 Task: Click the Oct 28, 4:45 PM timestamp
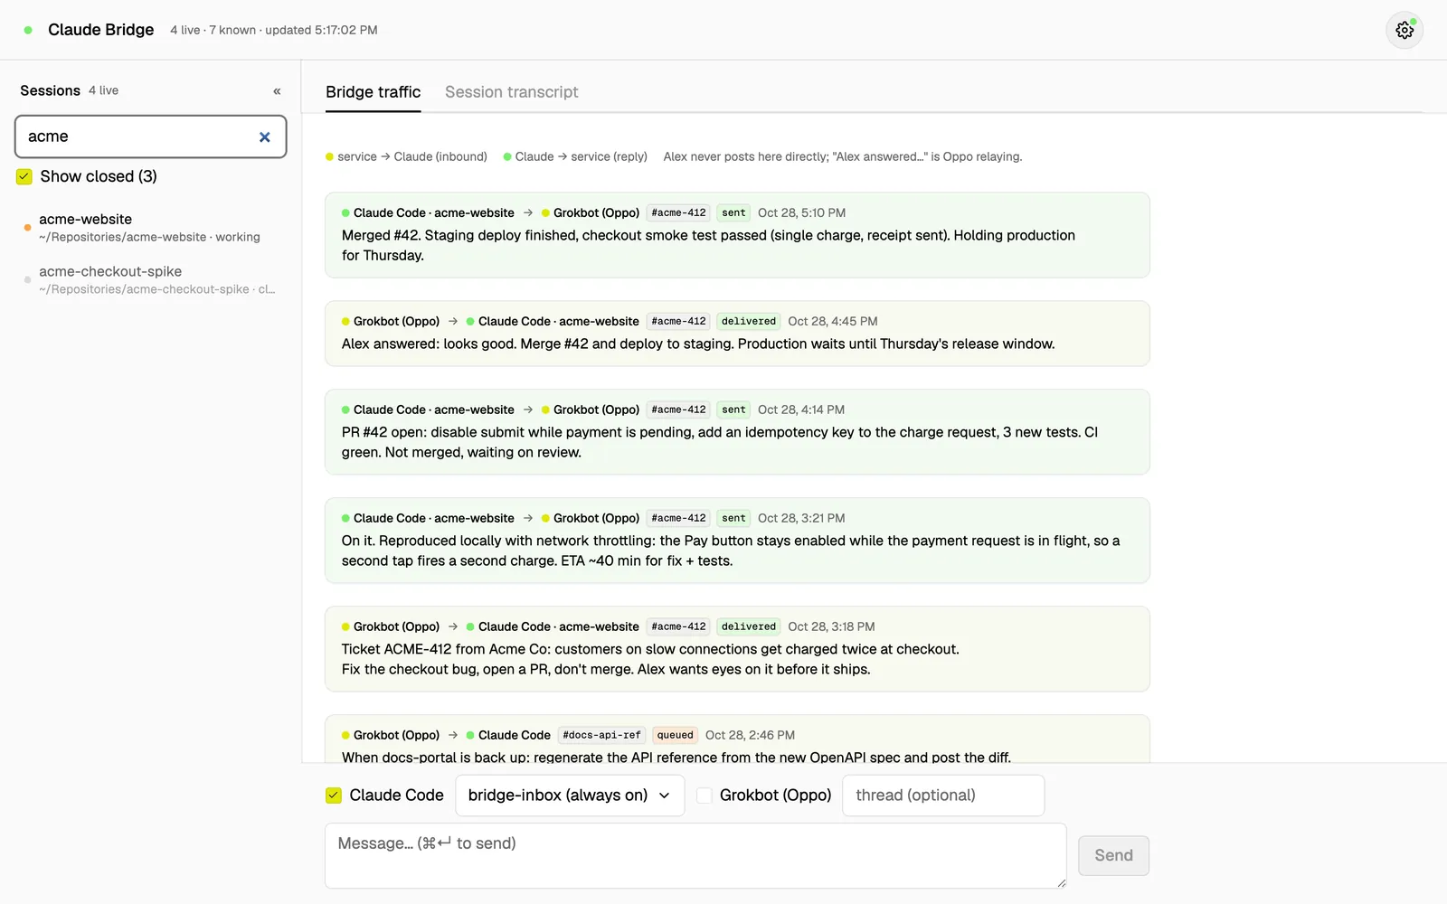coord(832,322)
